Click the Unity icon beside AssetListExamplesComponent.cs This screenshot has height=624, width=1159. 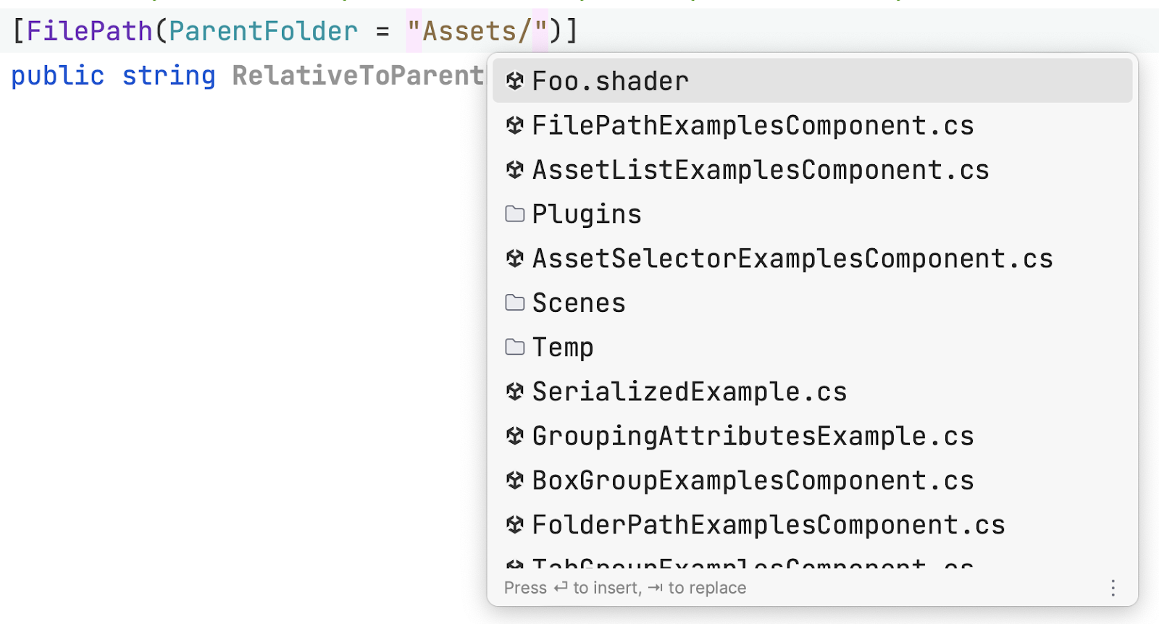(515, 169)
